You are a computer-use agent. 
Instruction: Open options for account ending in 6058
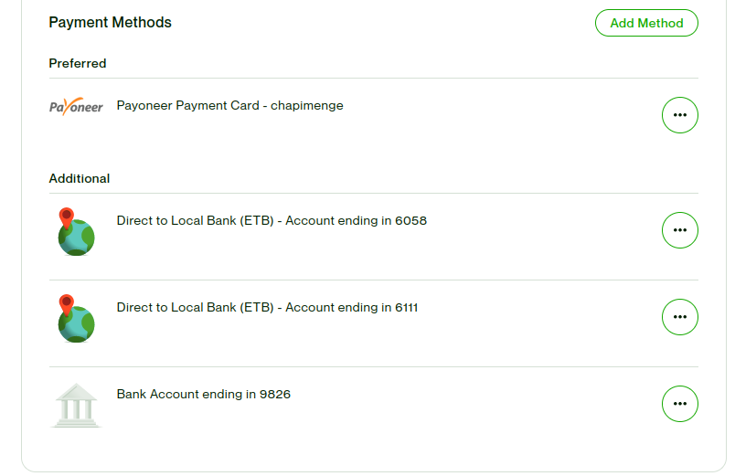click(x=679, y=230)
